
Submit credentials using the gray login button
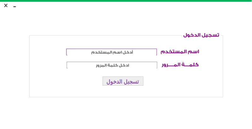click(x=123, y=81)
